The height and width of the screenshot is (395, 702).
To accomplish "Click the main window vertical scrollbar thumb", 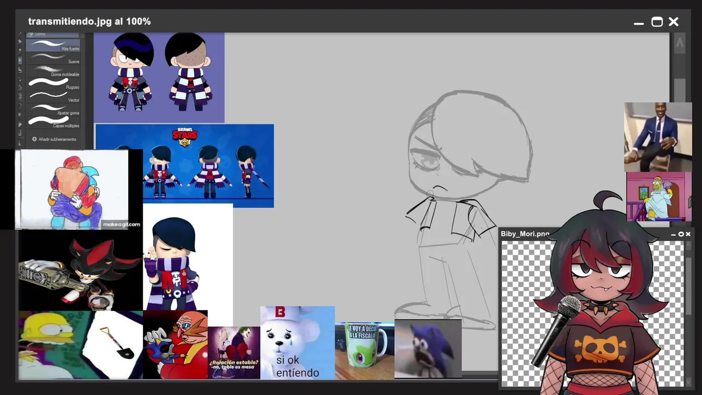I will (680, 91).
